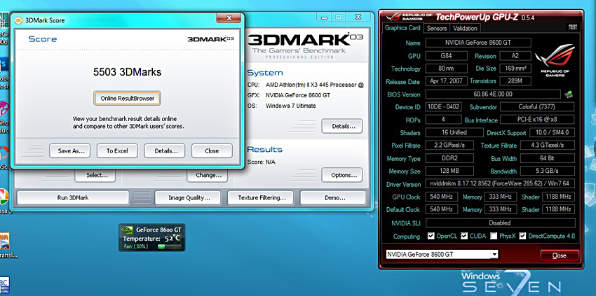Click the red Close button in GPU-Z
This screenshot has width=596, height=296.
tap(560, 255)
